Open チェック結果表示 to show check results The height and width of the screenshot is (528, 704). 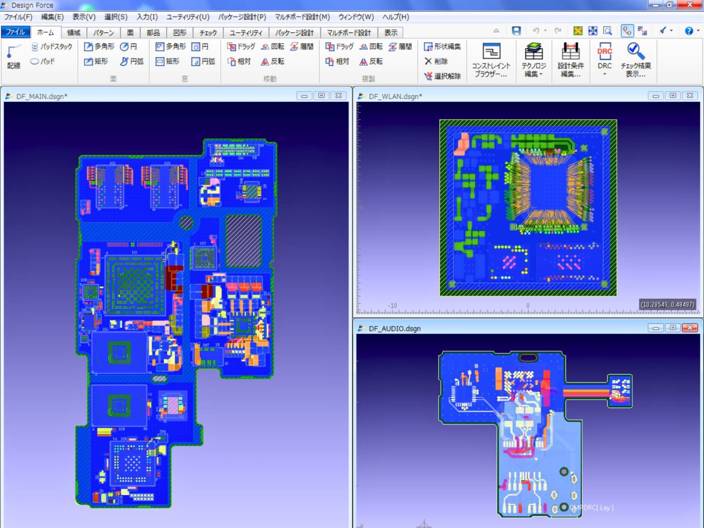pyautogui.click(x=635, y=60)
